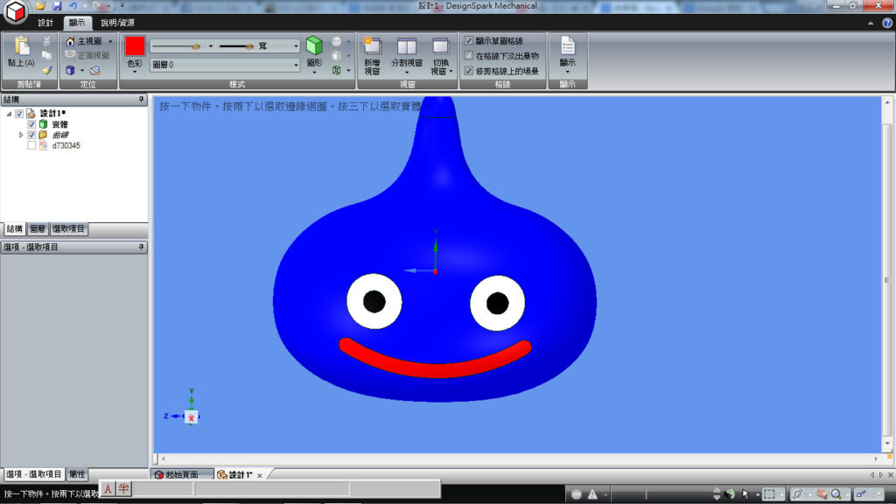This screenshot has width=896, height=504.
Task: Open the 圖形 style dropdown arrow
Action: pyautogui.click(x=314, y=73)
